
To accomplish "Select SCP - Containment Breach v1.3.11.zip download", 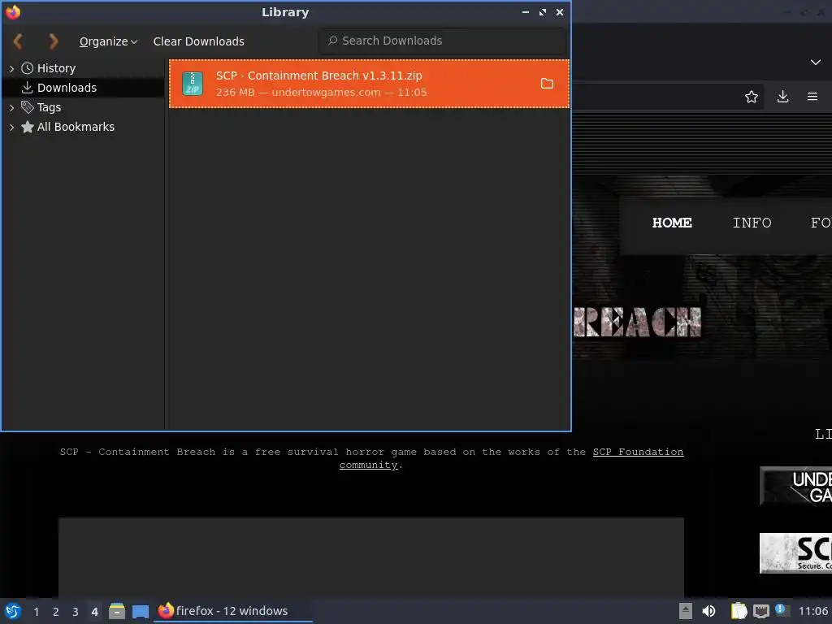I will pos(369,84).
